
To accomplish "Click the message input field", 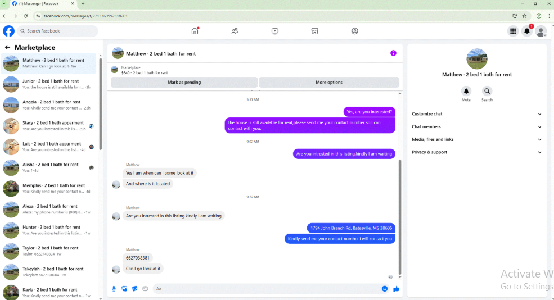I will (267, 289).
